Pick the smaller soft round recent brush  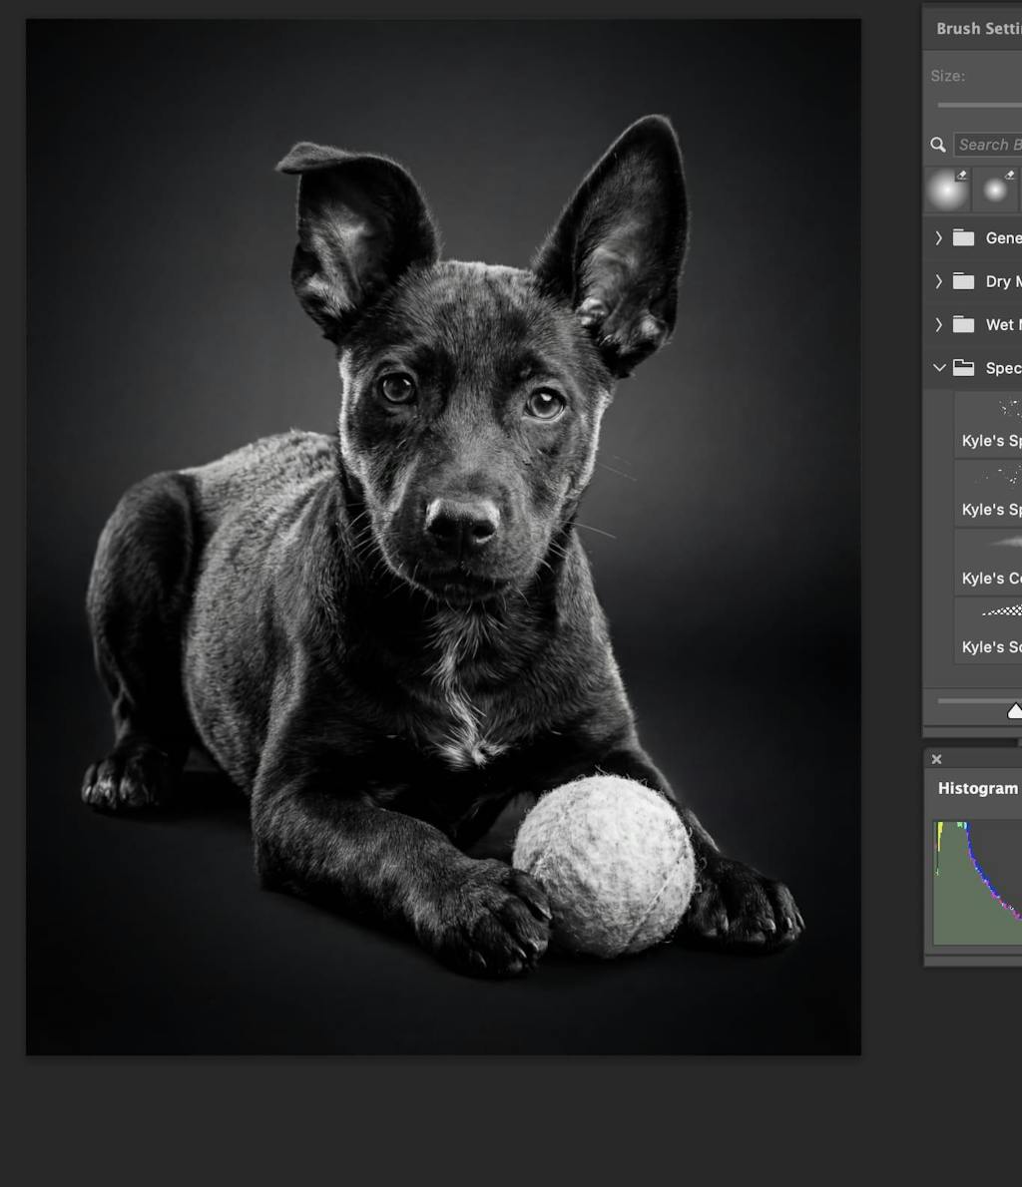point(995,190)
